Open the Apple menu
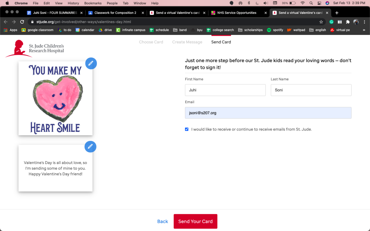The height and width of the screenshot is (231, 370). click(x=7, y=3)
